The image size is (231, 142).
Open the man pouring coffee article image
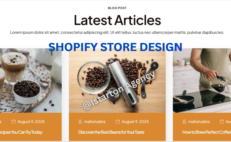(x=202, y=80)
